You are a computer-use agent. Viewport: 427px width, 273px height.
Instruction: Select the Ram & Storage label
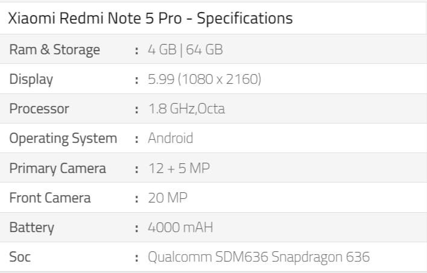55,49
